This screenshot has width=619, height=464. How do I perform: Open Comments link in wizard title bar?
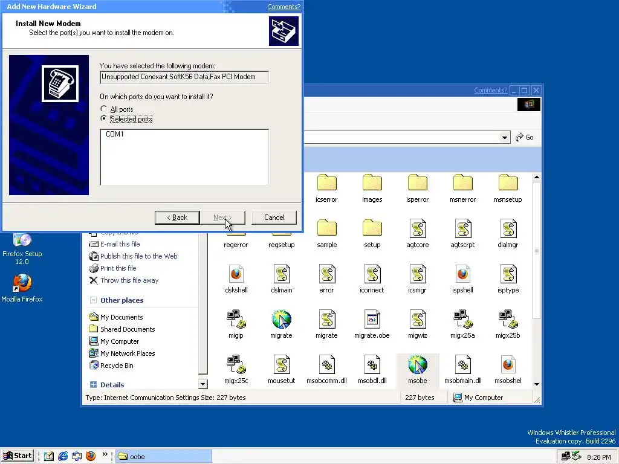(284, 7)
